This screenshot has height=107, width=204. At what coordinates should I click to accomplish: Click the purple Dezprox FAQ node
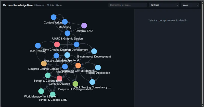click(84, 26)
